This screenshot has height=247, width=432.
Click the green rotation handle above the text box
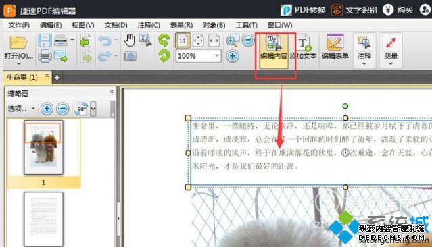(x=345, y=106)
